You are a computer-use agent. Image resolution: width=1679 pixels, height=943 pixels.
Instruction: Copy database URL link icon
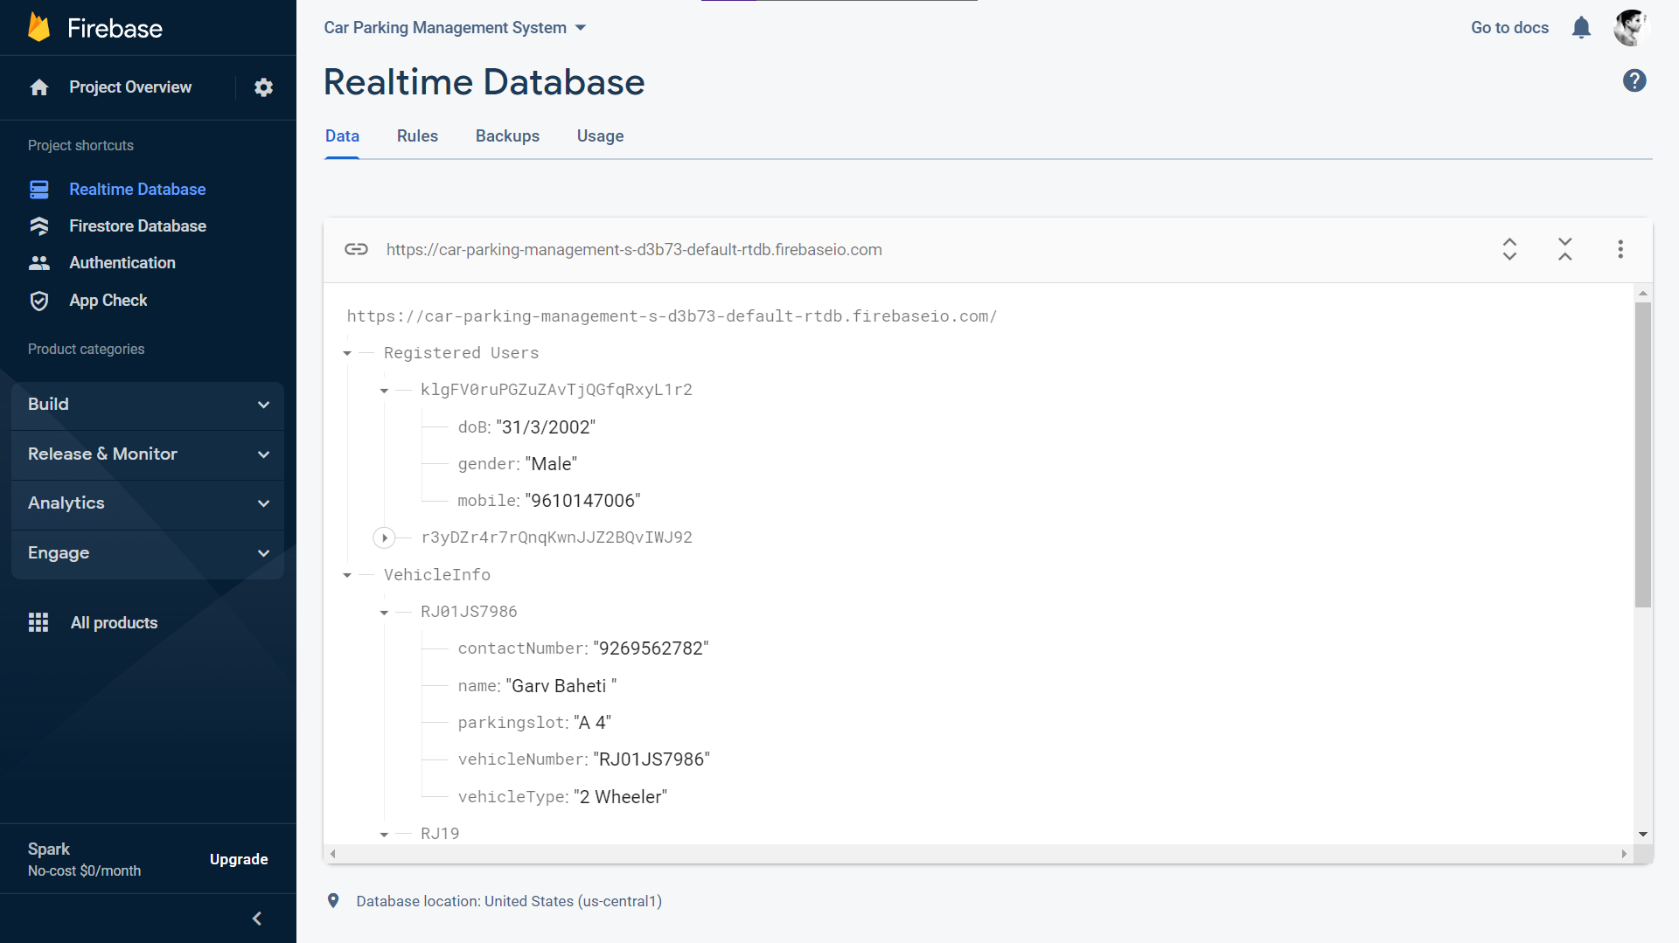click(x=356, y=249)
